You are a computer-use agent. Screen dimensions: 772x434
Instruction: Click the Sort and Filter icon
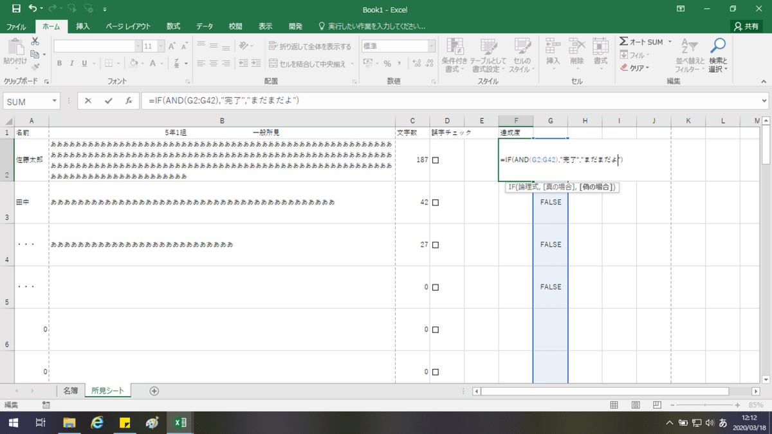pos(688,46)
